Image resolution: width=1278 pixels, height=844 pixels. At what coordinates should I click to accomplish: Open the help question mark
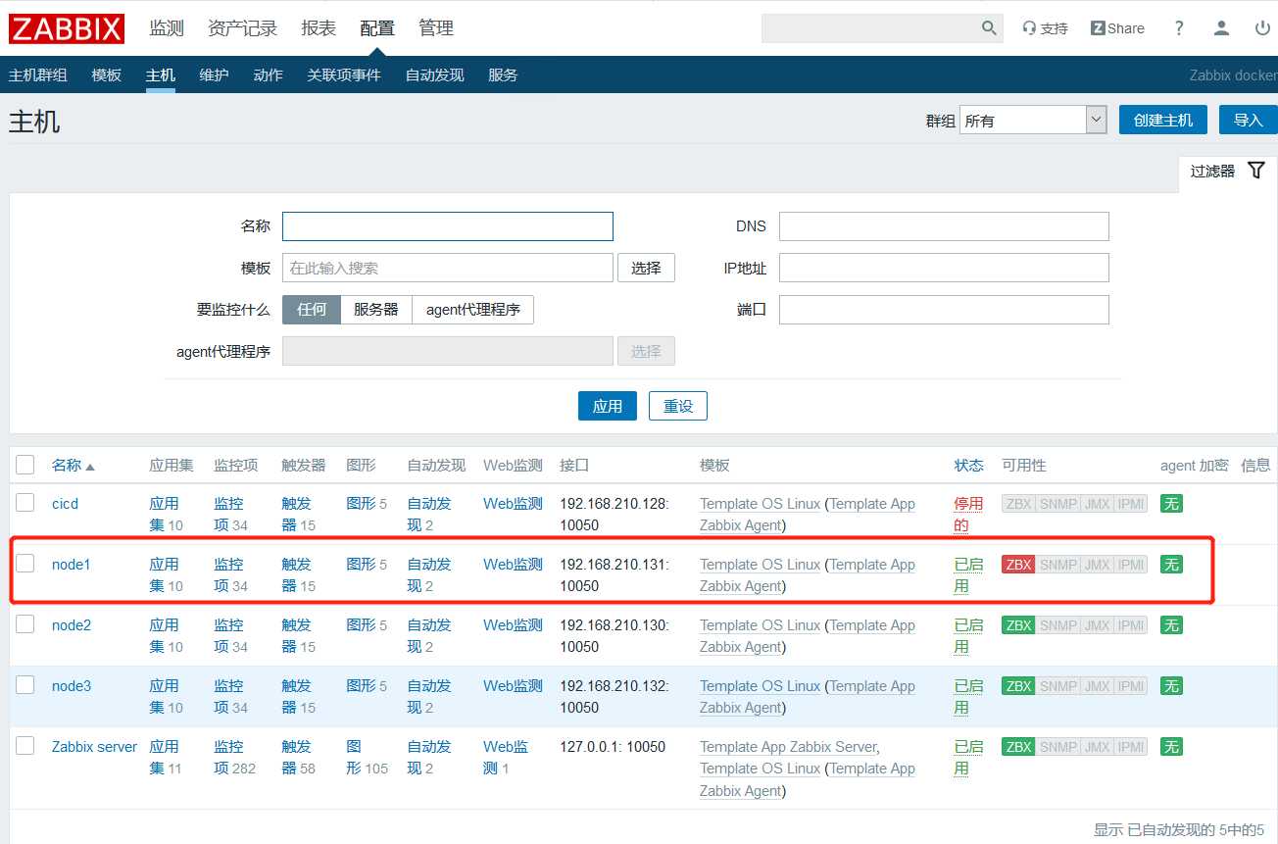[x=1179, y=28]
